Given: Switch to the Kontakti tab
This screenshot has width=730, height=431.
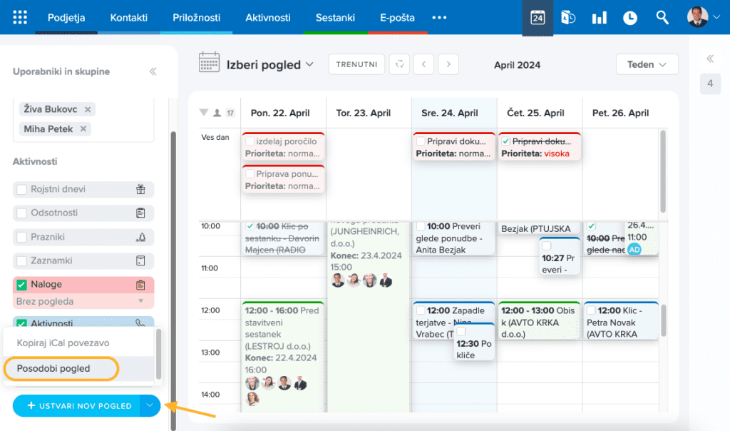Looking at the screenshot, I should tap(128, 18).
